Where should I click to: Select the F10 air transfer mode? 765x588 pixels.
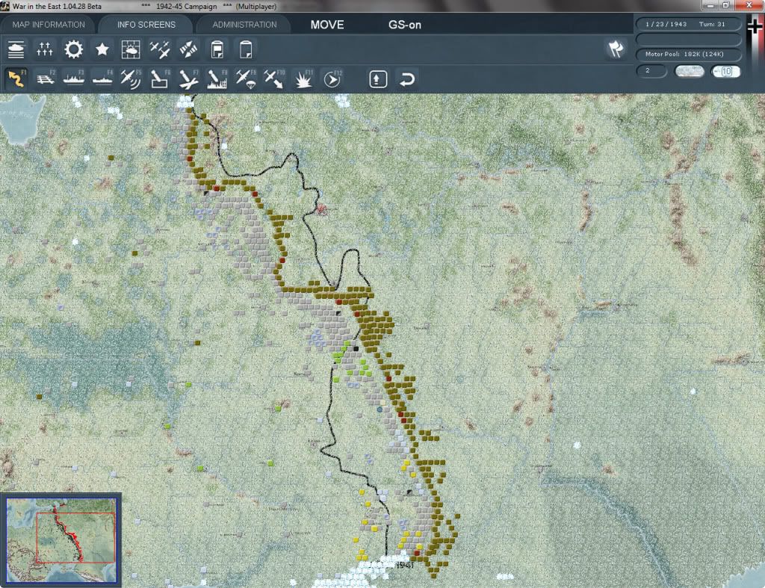(x=274, y=78)
